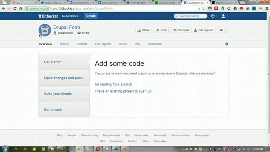270x152 pixels.
Task: Open Plans & pricing footer link
Action: tap(89, 135)
